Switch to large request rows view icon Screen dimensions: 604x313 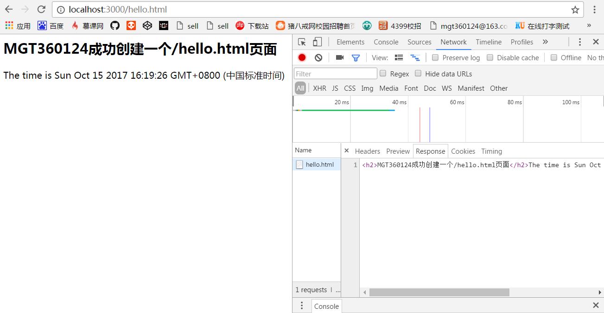(x=399, y=57)
